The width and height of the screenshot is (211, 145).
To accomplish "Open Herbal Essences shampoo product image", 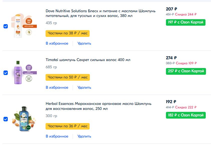I will pos(24,119).
